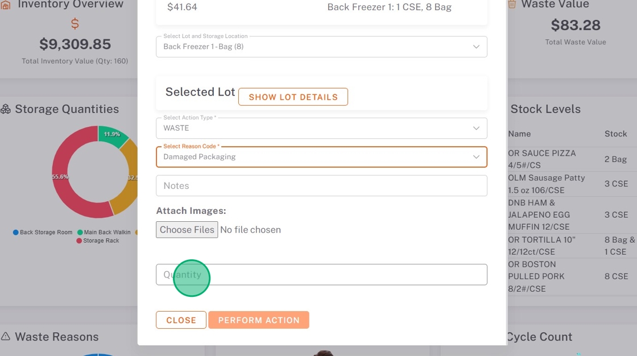Expand the Select Action Type dropdown

point(321,128)
